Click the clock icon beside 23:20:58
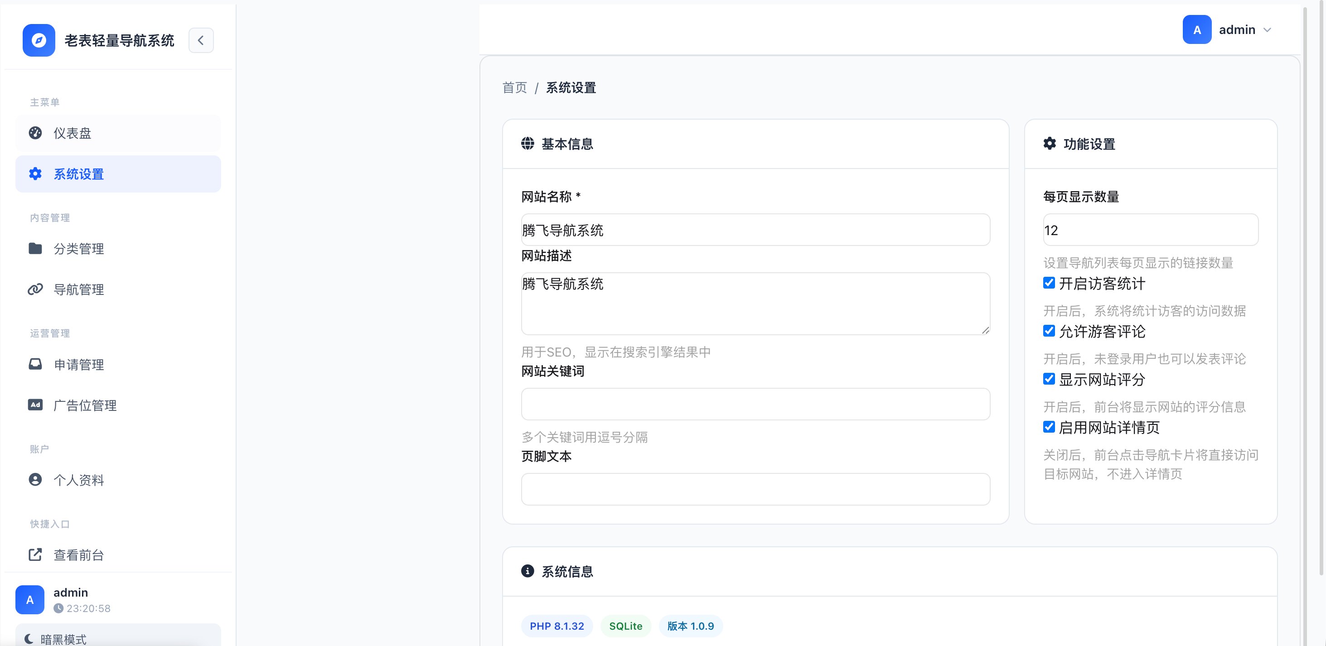The image size is (1326, 646). [x=58, y=608]
